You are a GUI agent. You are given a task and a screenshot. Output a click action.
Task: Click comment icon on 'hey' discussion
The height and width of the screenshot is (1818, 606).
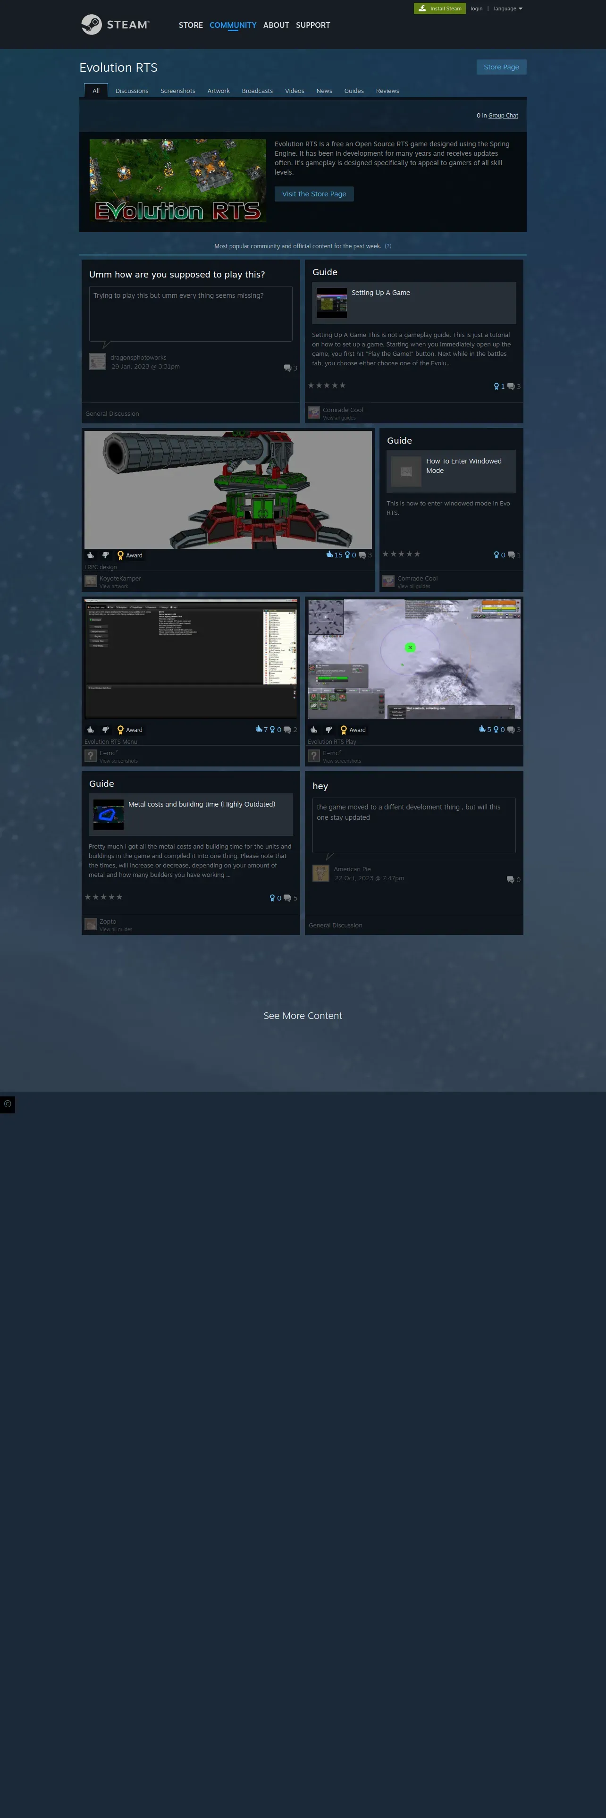(x=510, y=880)
